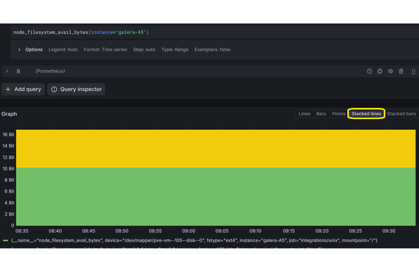Click the green series color marker in legend
The height and width of the screenshot is (255, 419).
tap(5, 240)
